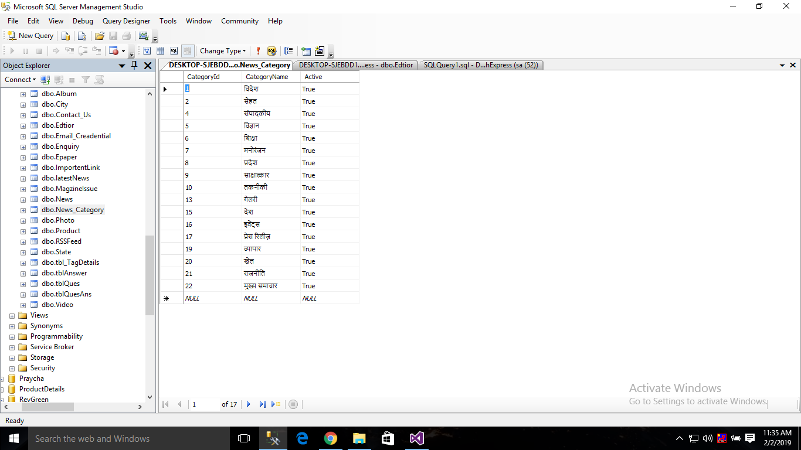
Task: Expand the Security folder
Action: (12, 368)
